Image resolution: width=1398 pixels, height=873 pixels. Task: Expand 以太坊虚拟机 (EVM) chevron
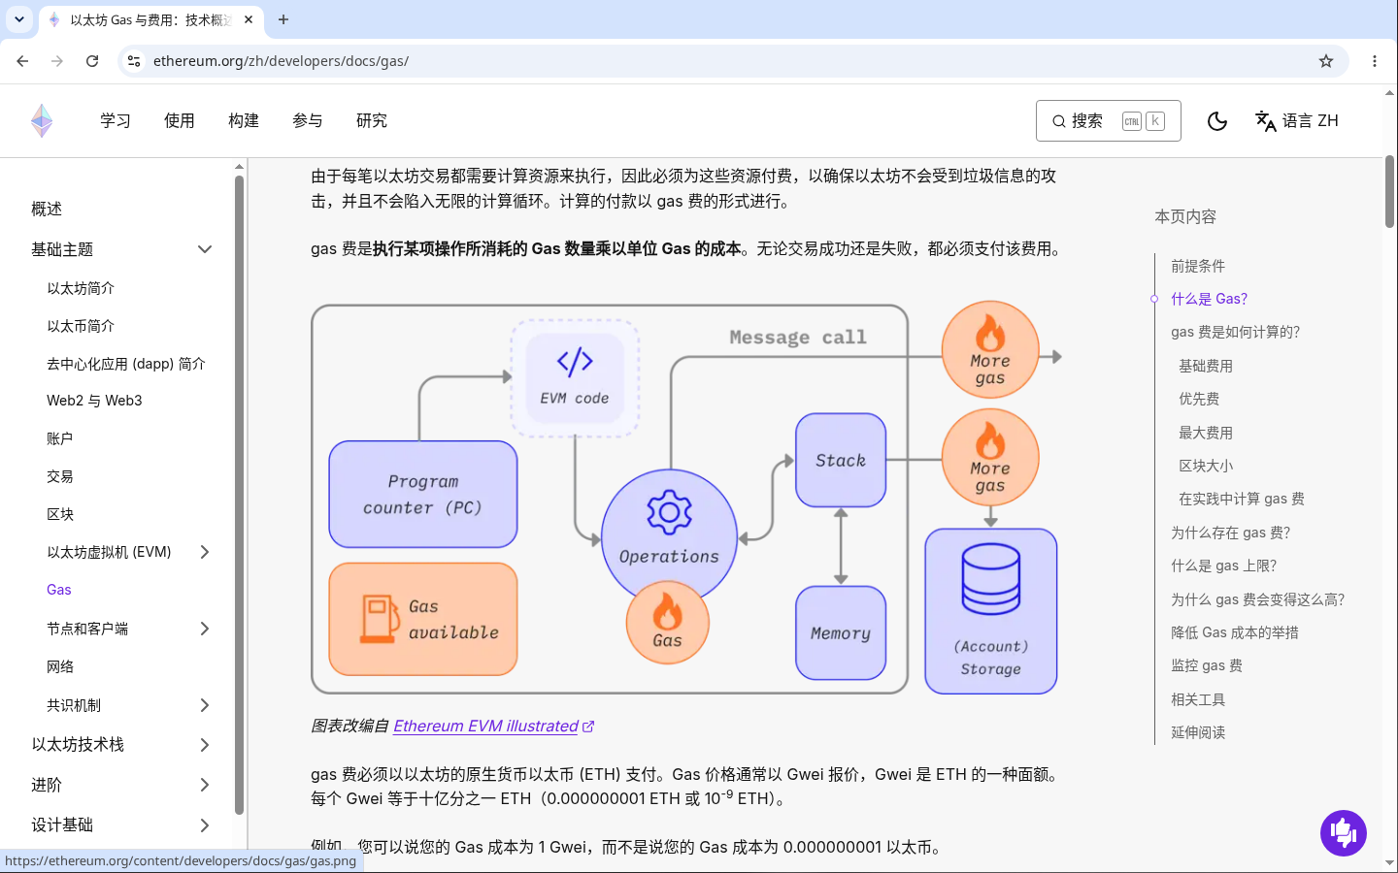point(205,552)
